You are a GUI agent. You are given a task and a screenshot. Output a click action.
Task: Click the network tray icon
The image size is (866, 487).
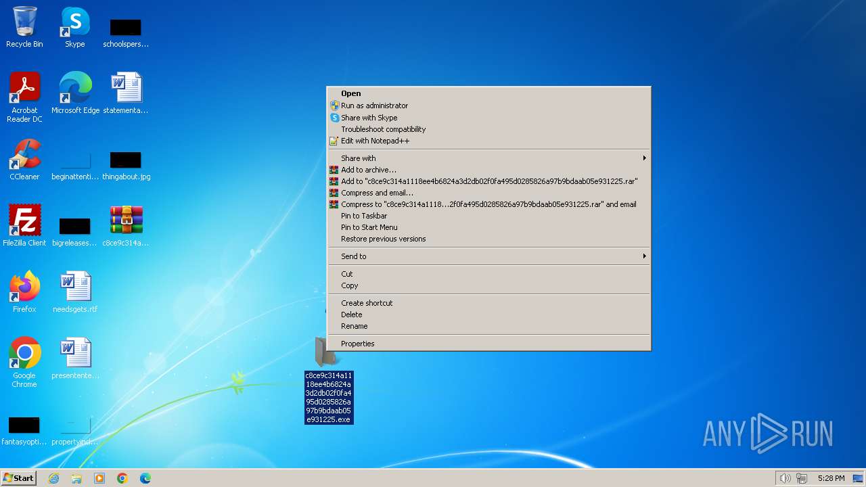click(801, 478)
